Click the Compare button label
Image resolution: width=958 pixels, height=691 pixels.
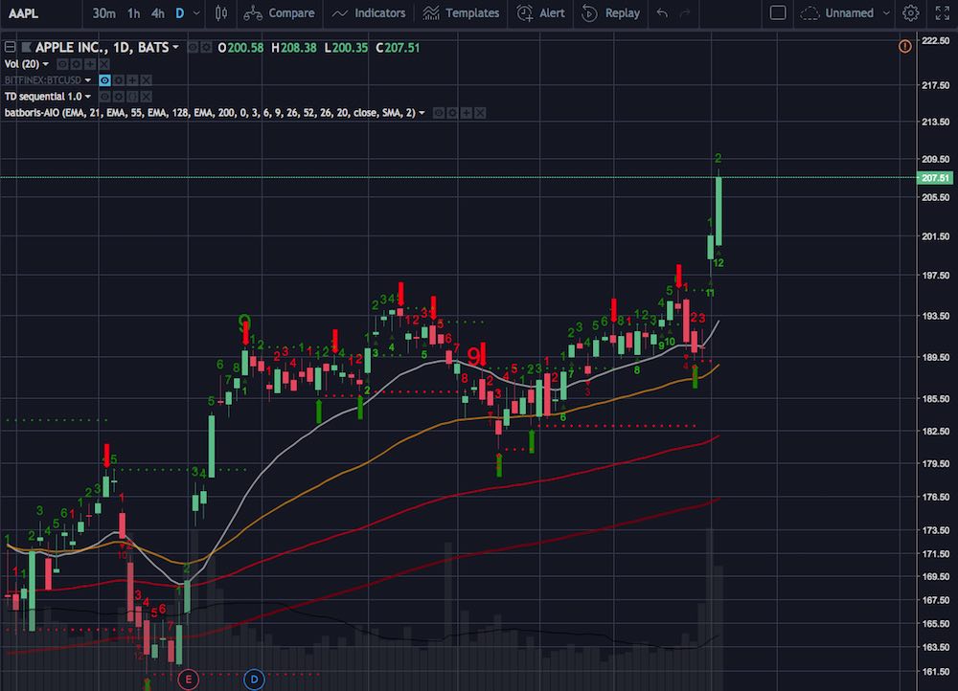click(x=291, y=12)
